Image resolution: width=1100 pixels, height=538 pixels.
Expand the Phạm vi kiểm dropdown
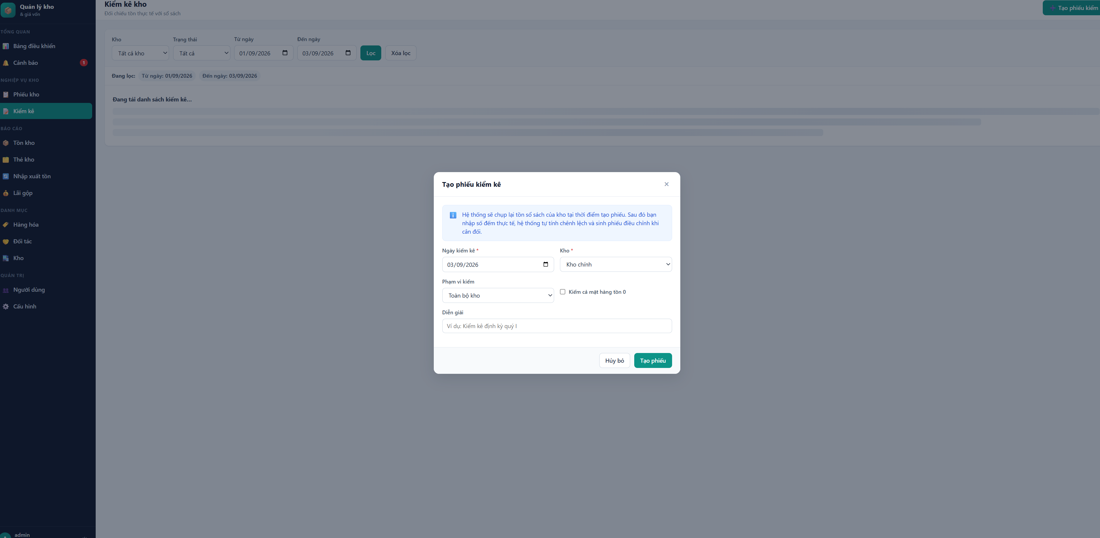tap(498, 296)
